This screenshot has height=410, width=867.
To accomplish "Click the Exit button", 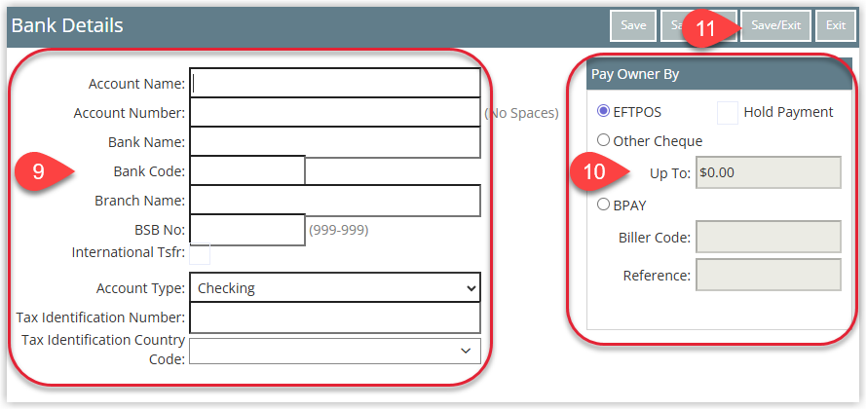I will coord(836,25).
